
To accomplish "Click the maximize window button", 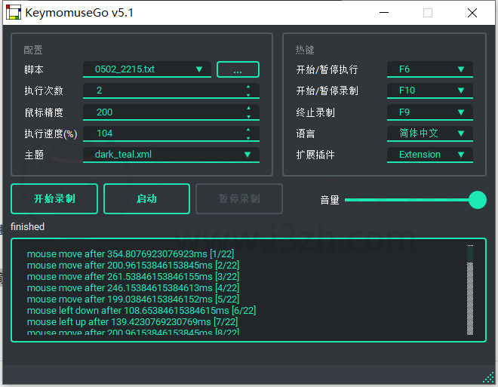I will 428,13.
